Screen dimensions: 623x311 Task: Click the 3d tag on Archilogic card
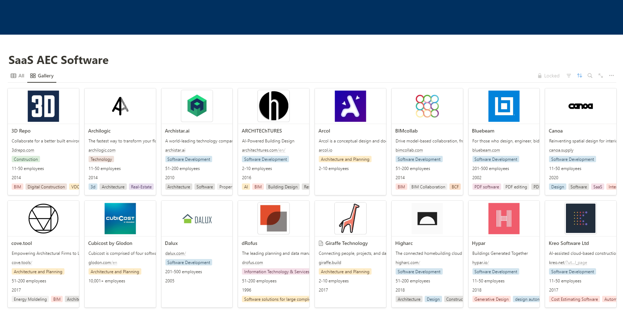tap(93, 187)
